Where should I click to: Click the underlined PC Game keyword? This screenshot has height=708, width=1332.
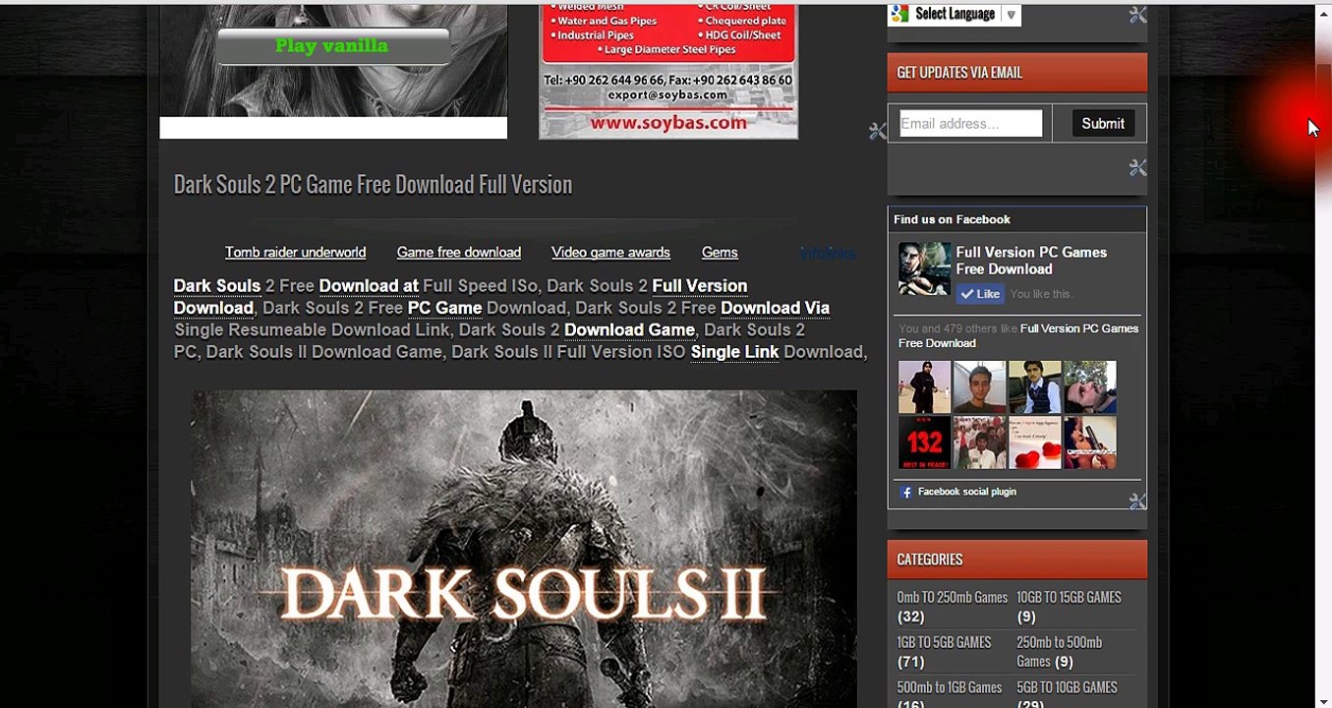coord(444,308)
